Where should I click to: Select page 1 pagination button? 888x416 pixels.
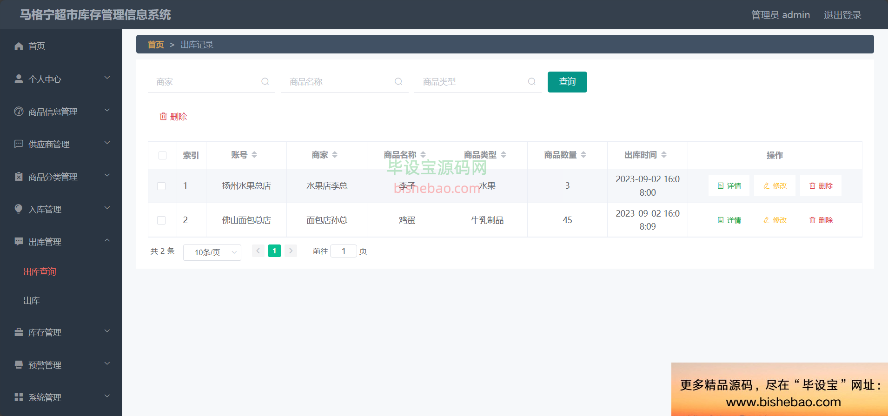point(274,251)
